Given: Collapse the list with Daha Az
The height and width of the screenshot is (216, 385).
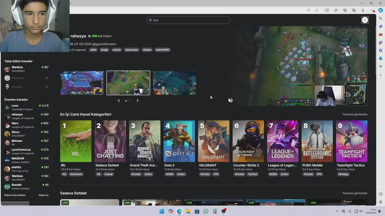Looking at the screenshot, I should 44,195.
